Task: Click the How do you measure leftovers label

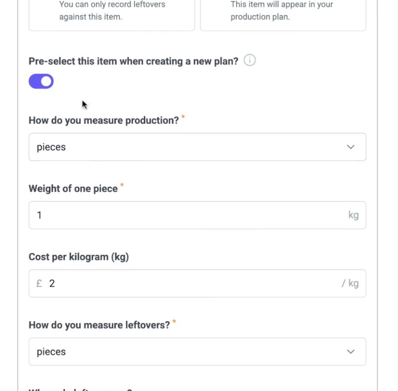Action: 99,325
